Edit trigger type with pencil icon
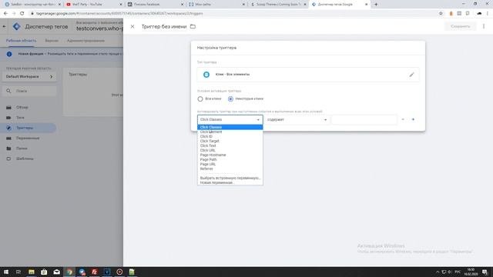 411,75
